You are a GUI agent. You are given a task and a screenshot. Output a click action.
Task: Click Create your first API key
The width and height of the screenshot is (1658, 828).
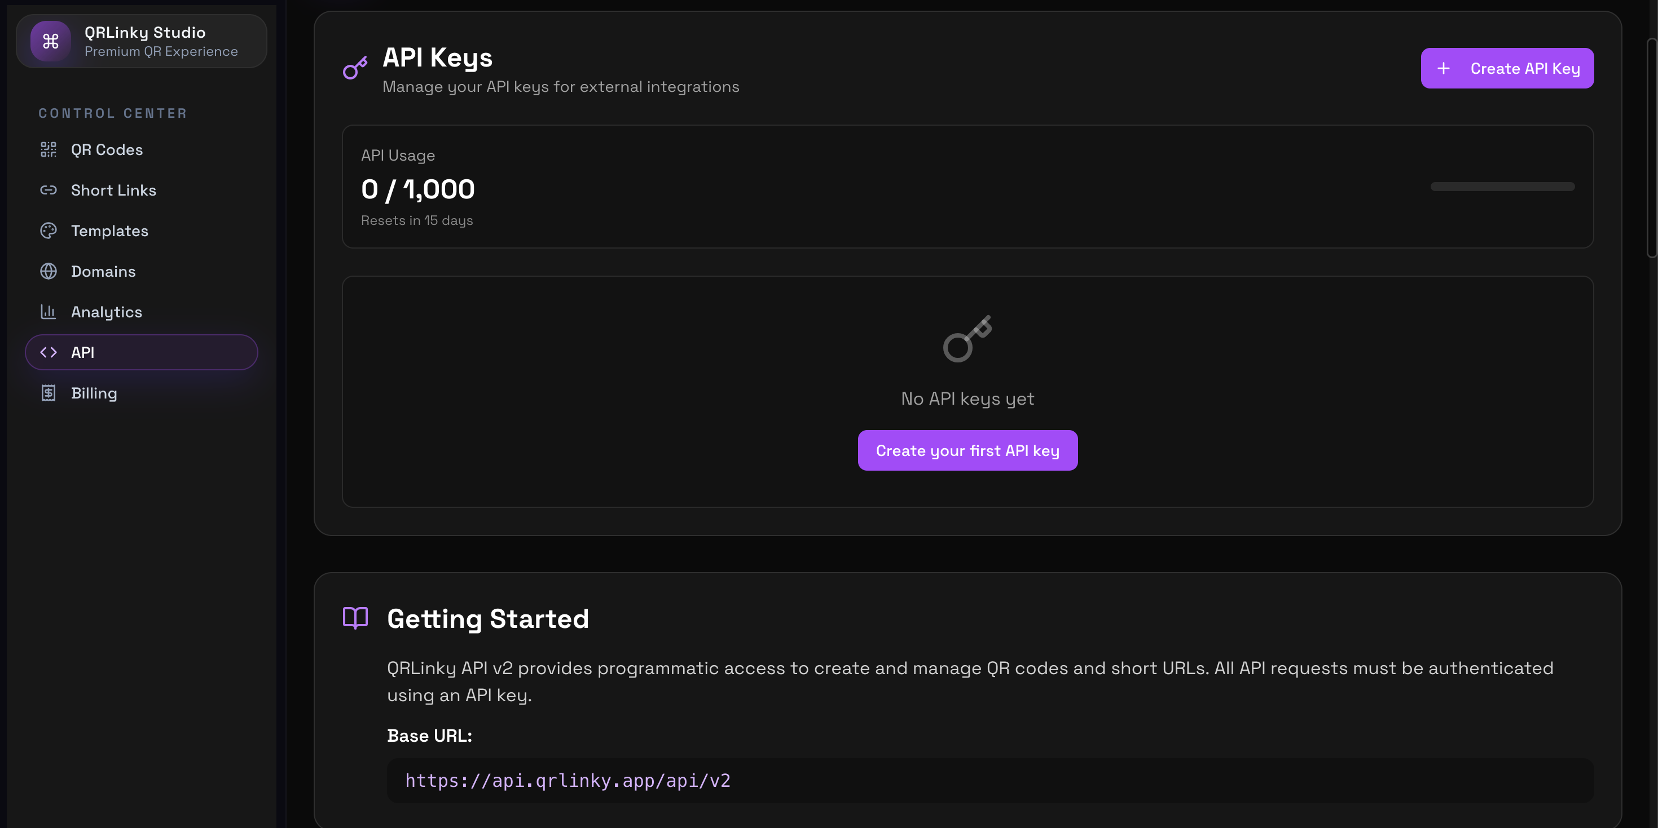(967, 450)
